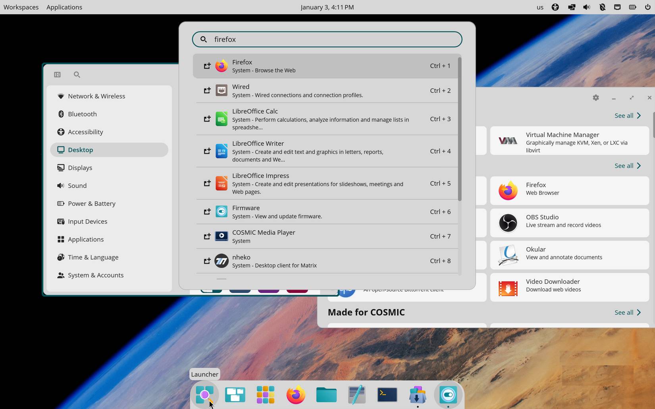Click the app grid icon in the dock

point(265,395)
